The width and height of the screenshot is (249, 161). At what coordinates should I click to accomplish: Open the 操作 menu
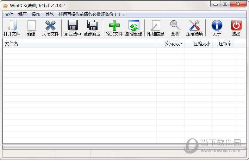click(x=36, y=14)
